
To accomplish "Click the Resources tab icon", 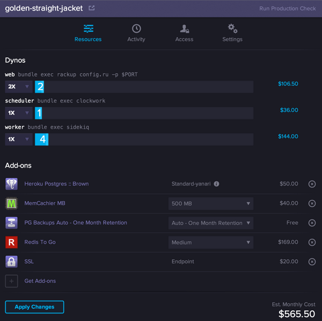I will coord(89,28).
